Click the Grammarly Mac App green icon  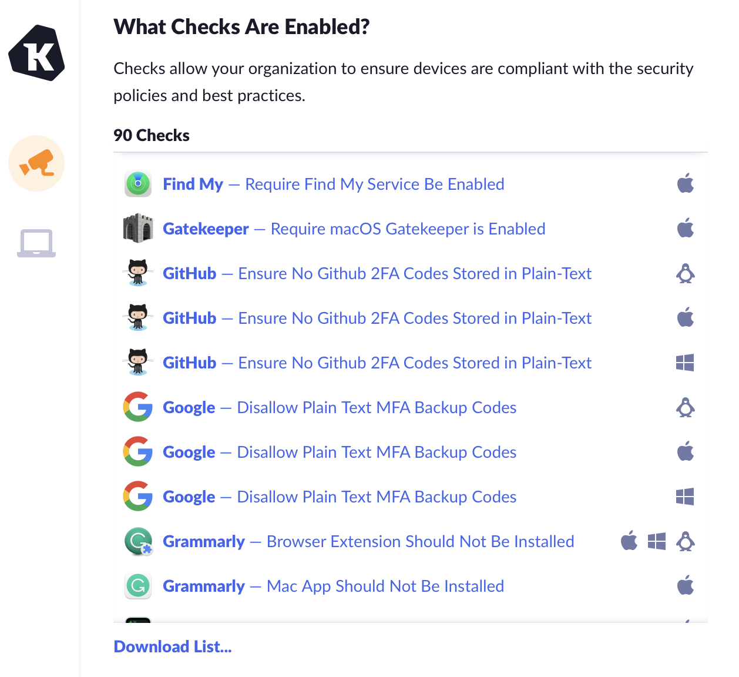point(138,586)
